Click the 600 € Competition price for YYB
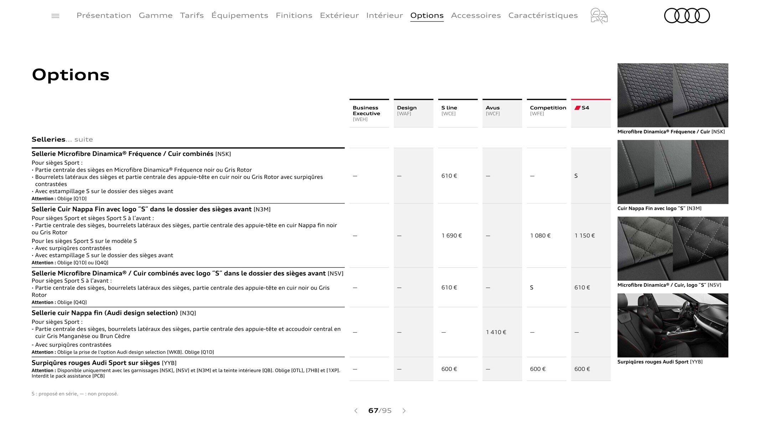760x427 pixels. pos(538,369)
